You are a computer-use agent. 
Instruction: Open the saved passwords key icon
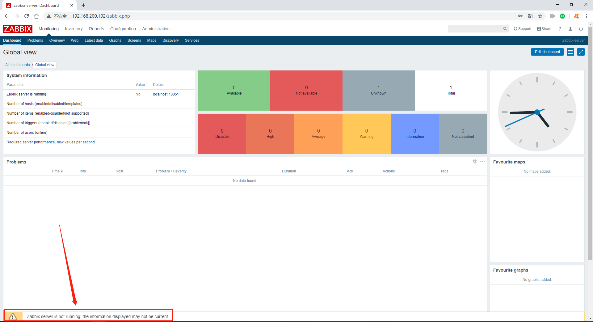520,16
